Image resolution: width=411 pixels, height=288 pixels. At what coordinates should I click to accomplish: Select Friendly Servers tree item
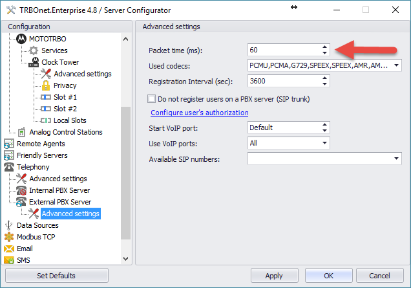click(x=42, y=155)
